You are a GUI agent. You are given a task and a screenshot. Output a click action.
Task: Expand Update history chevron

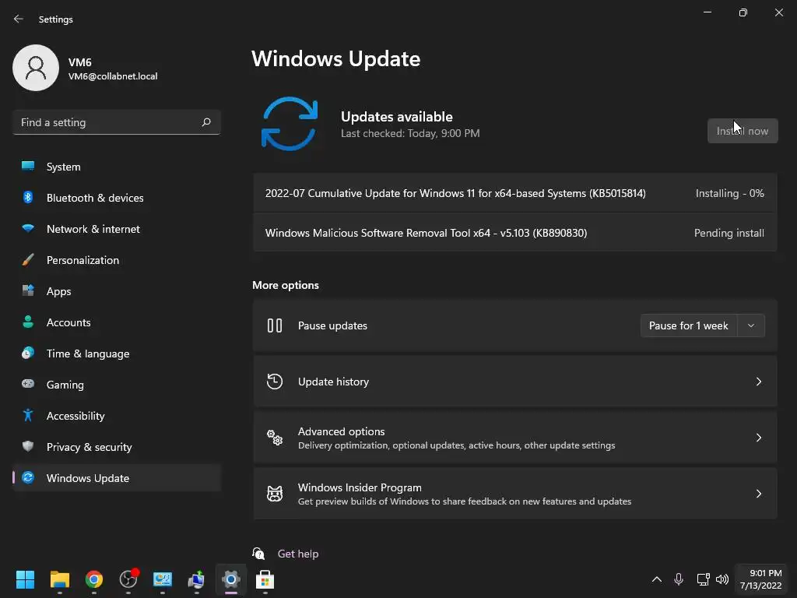click(x=758, y=382)
